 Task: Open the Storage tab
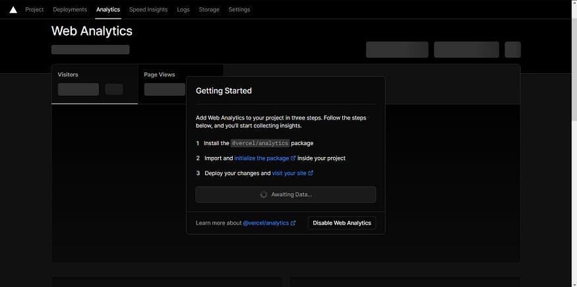(x=209, y=9)
